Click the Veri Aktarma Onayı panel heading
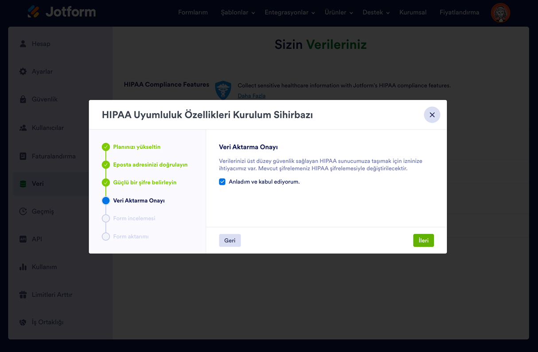Image resolution: width=538 pixels, height=352 pixels. click(x=248, y=147)
